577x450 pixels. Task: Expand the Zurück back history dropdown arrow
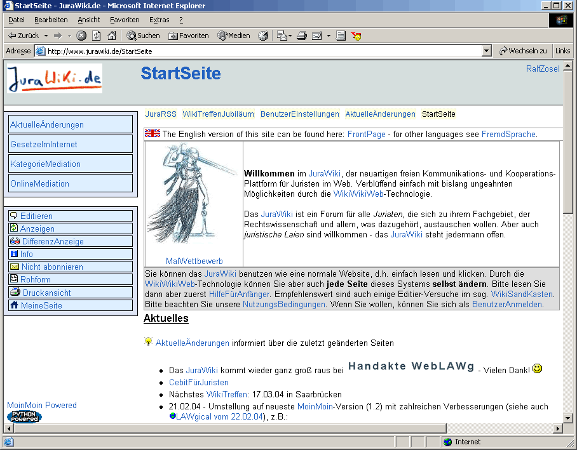pos(46,36)
